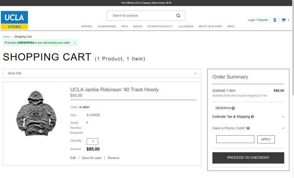This screenshot has width=294, height=178.
Task: Focus the promo code input field
Action: coord(235,139)
